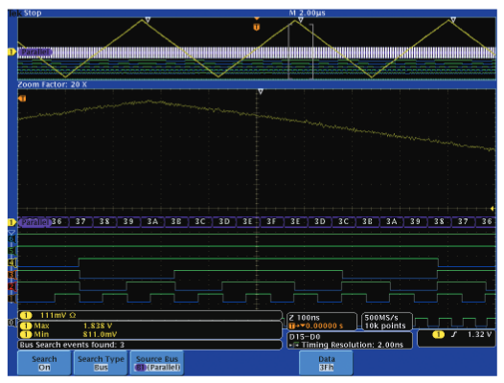This screenshot has height=383, width=504.
Task: Click the digital channel 5 label
Action: [x=11, y=251]
